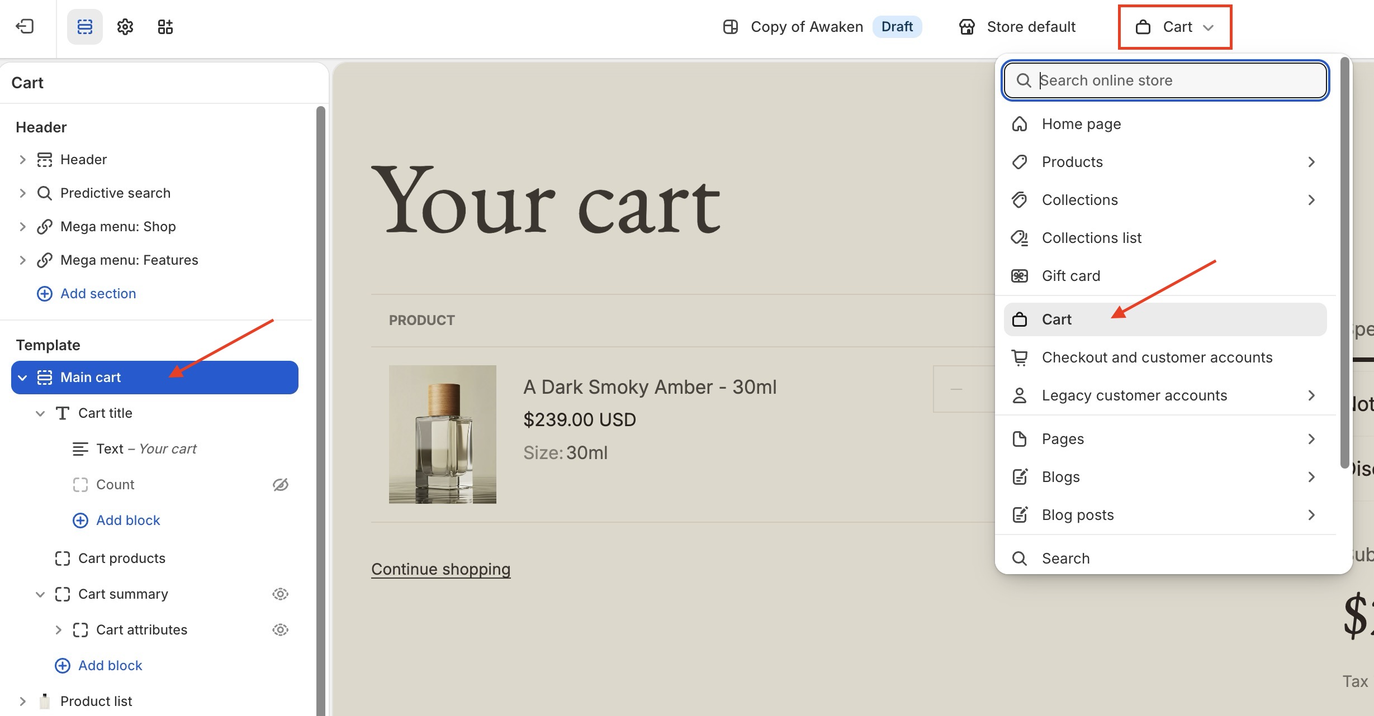1374x716 pixels.
Task: Open theme settings gear icon
Action: tap(125, 26)
